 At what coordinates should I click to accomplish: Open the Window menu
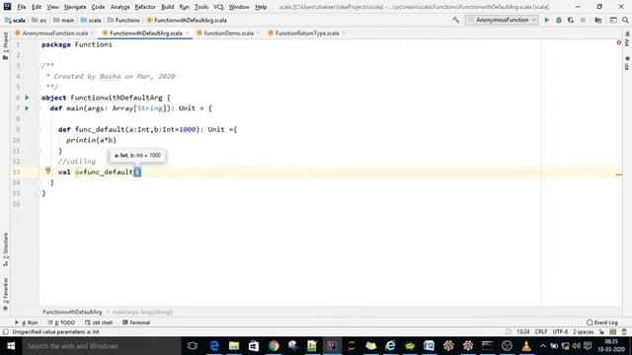[x=239, y=7]
